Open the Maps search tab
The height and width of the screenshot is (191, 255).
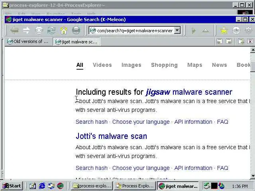[x=195, y=65]
